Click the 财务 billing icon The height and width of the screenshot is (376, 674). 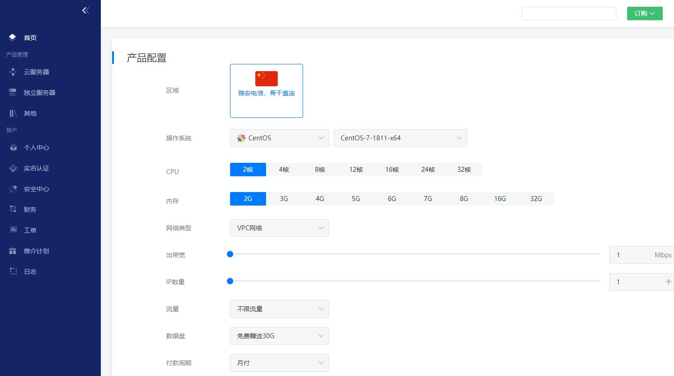click(13, 209)
